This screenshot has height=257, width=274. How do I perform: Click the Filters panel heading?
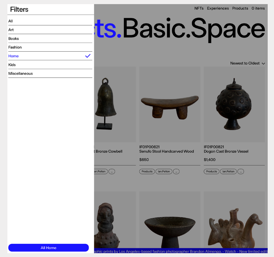19,9
